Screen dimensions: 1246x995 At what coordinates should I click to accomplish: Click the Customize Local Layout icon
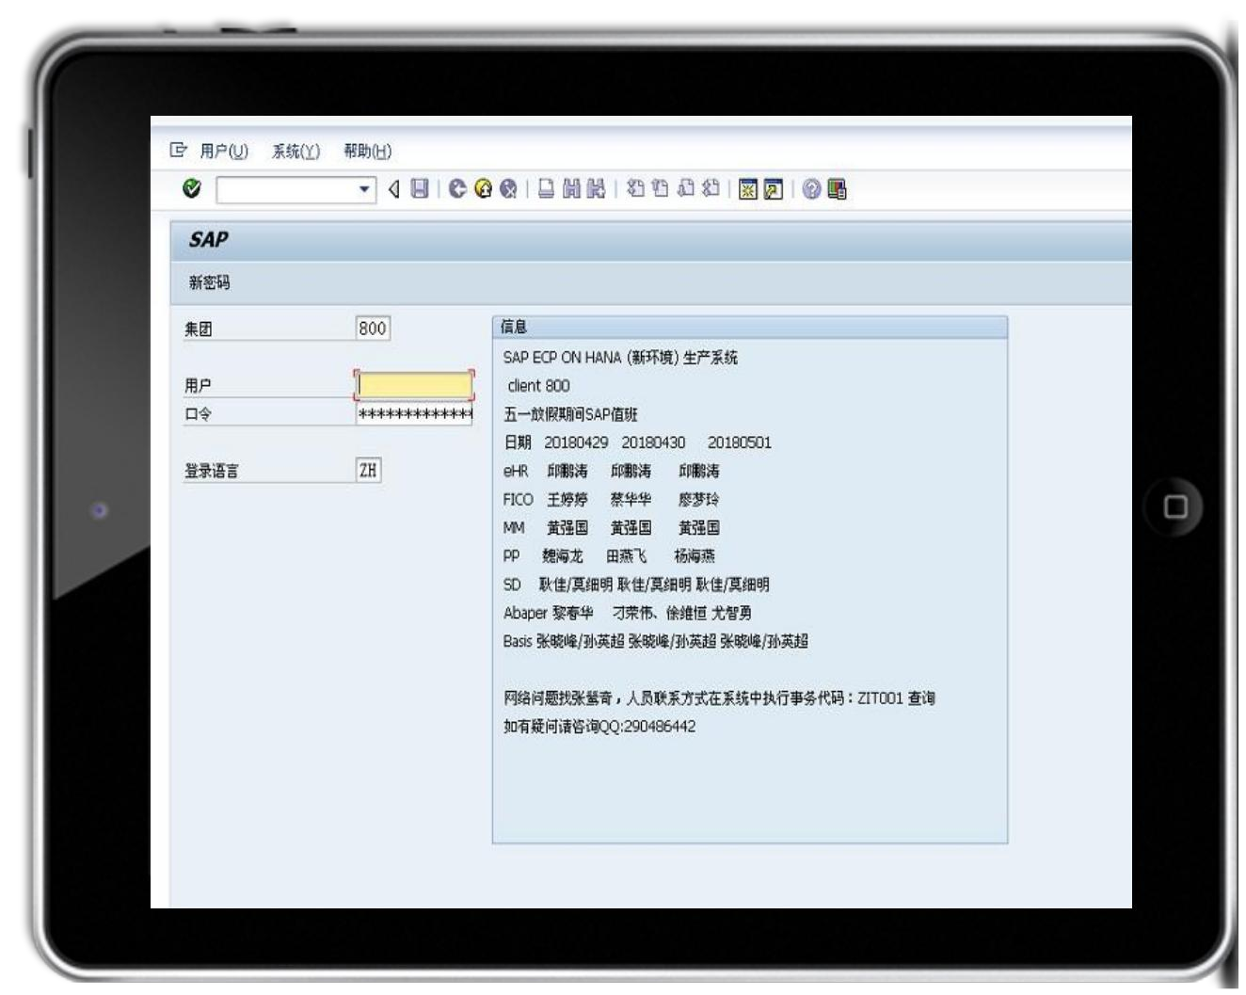coord(837,189)
